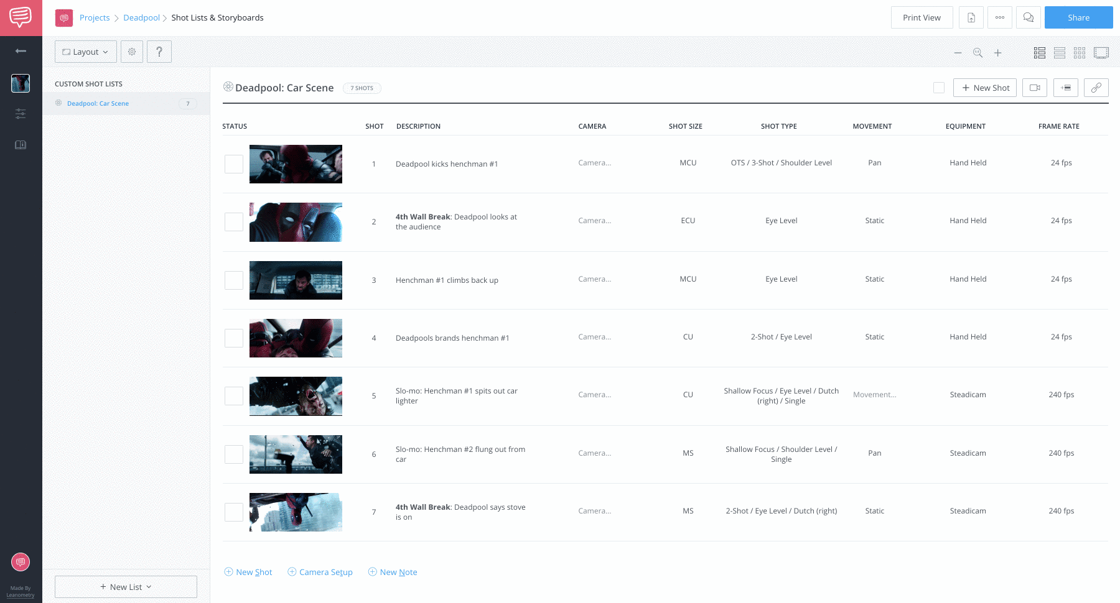The width and height of the screenshot is (1120, 603).
Task: Select Deadpool: Car Scene shot list
Action: pos(98,103)
